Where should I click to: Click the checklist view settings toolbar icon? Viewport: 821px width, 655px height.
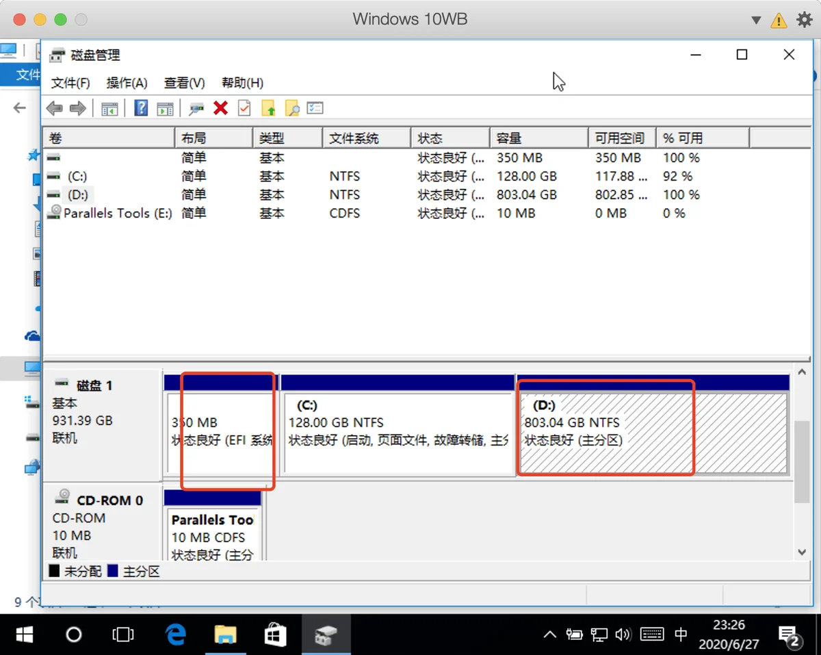(x=315, y=108)
